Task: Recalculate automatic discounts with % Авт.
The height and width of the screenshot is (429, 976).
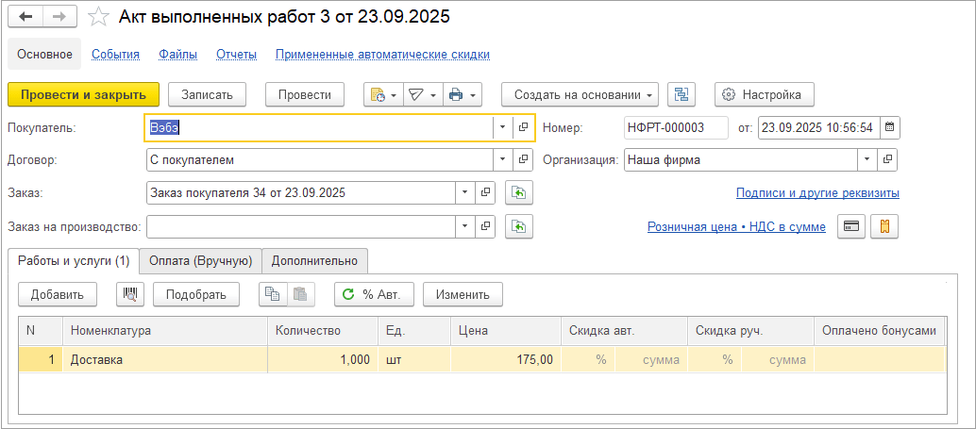Action: [376, 294]
